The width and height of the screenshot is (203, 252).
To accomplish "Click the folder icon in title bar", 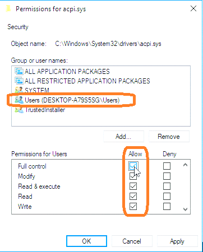I will click(x=8, y=8).
